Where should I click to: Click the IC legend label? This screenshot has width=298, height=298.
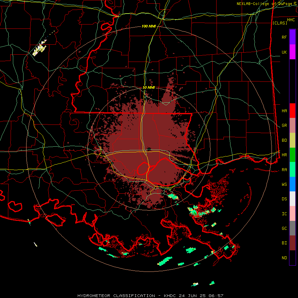[x=284, y=214]
